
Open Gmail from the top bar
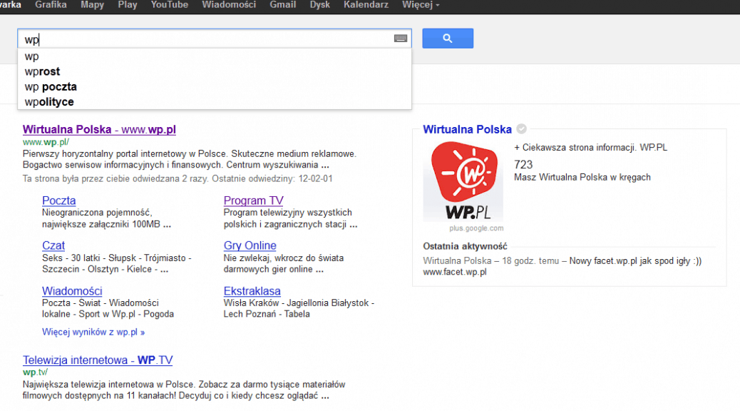point(283,5)
